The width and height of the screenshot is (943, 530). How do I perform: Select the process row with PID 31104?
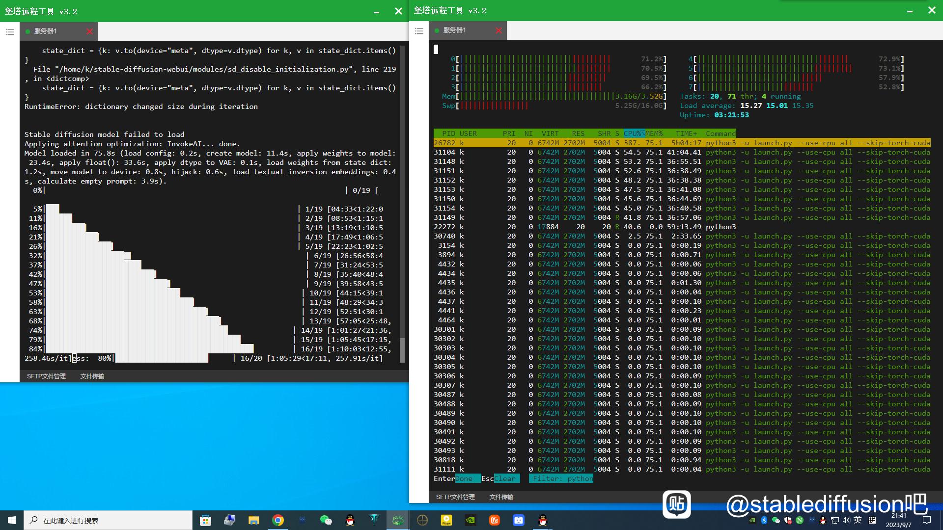[682, 152]
